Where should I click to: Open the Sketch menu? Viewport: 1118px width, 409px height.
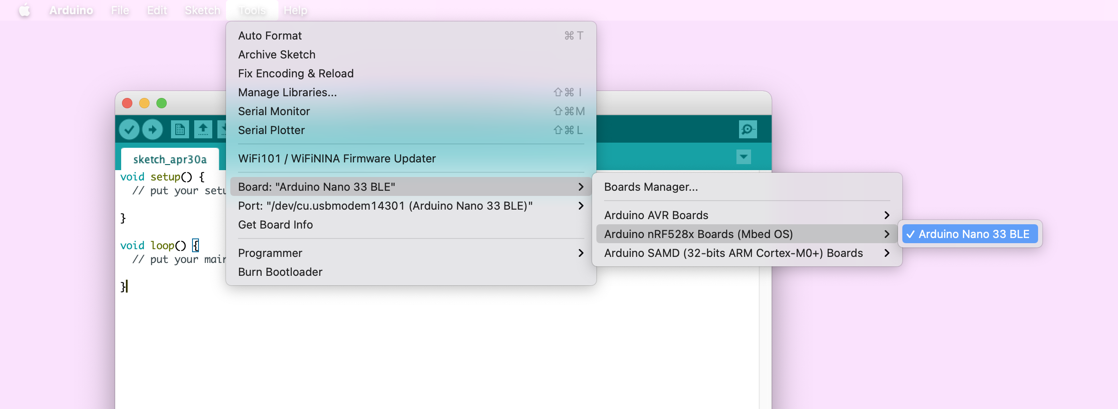pyautogui.click(x=202, y=10)
